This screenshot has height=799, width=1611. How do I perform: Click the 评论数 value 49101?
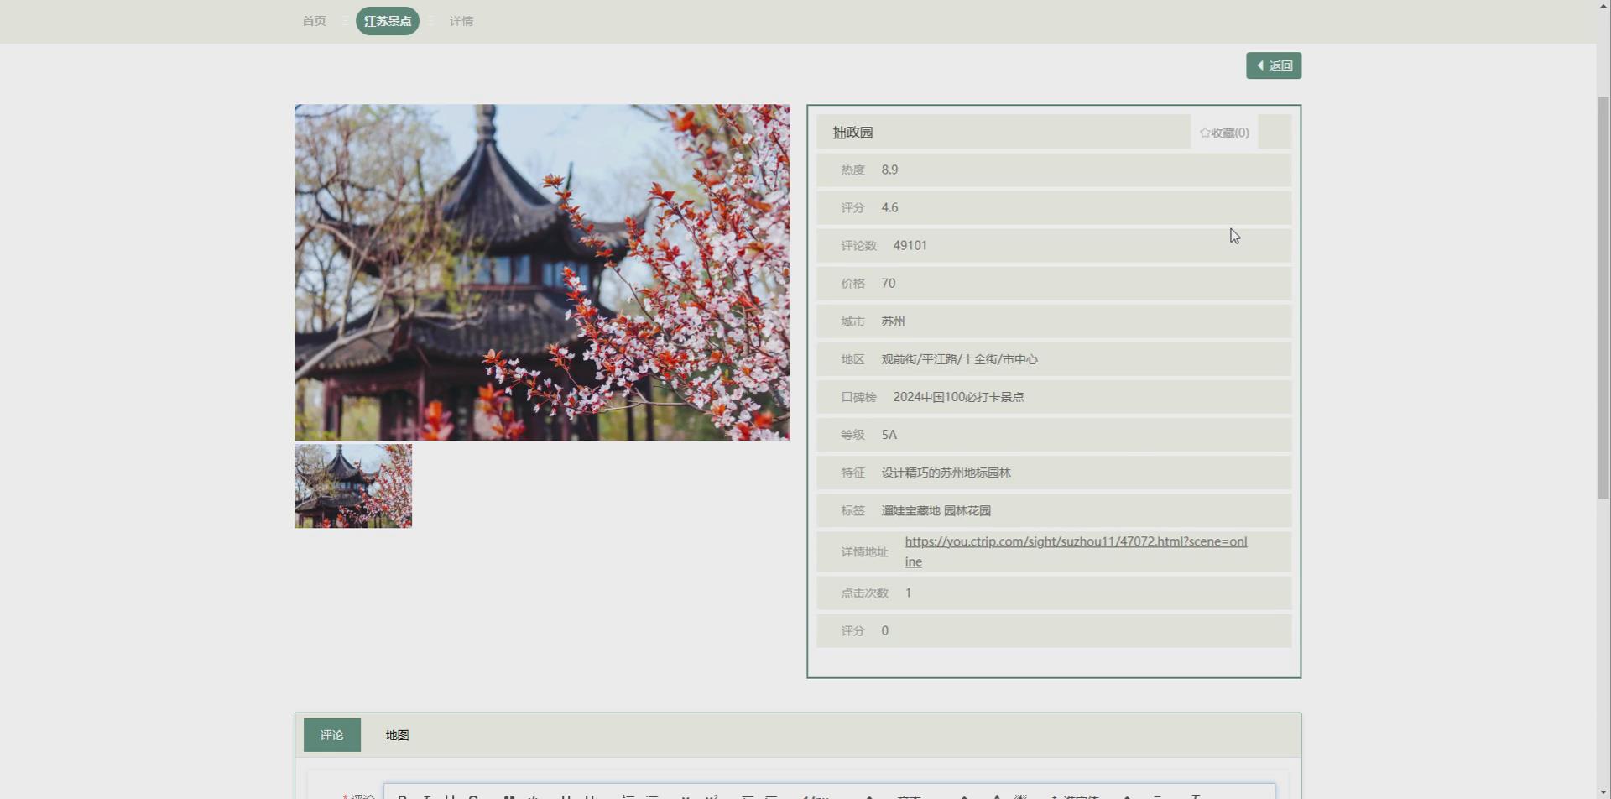point(910,245)
